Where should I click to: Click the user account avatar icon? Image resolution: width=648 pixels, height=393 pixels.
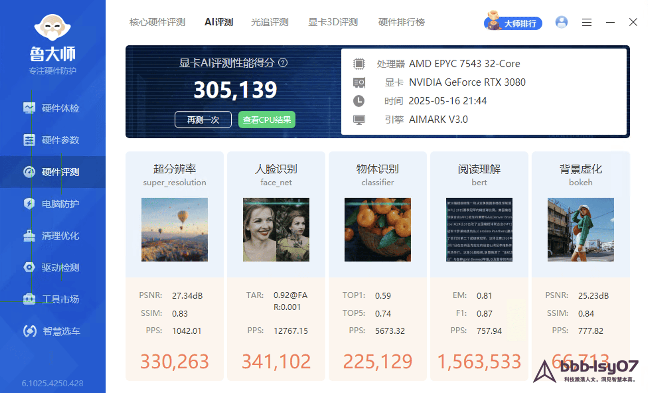point(561,22)
